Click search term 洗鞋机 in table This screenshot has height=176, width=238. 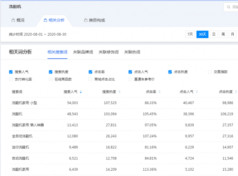(x=17, y=114)
